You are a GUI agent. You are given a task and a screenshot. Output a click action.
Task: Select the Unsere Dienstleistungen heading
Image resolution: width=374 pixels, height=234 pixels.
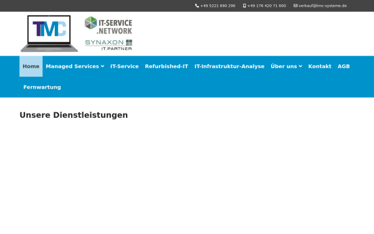74,115
